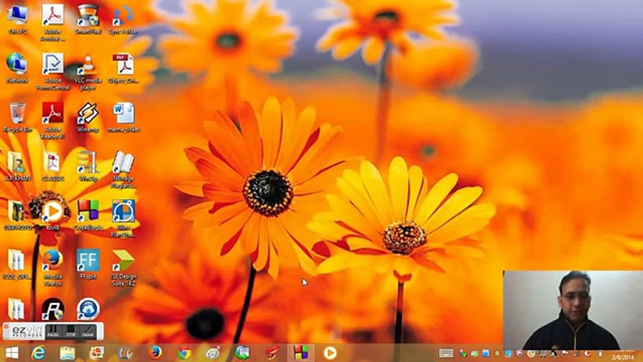Open Firefox from the taskbar
The height and width of the screenshot is (362, 643).
pyautogui.click(x=155, y=353)
